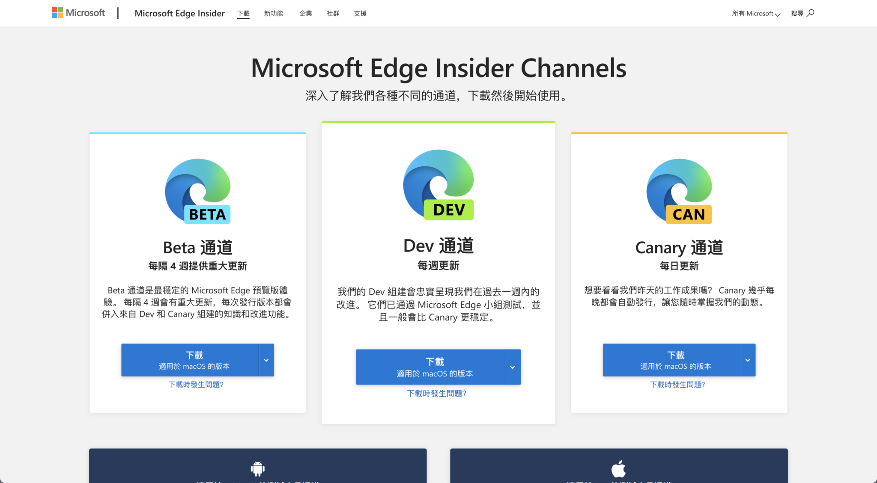Click the Edge Dev channel logo
877x483 pixels.
tap(438, 186)
